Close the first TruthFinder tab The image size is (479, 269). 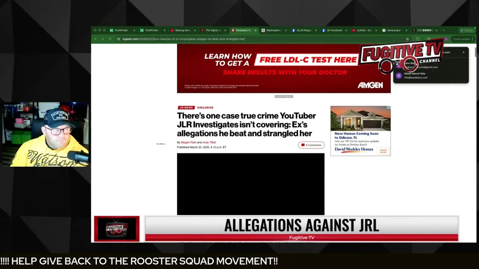(134, 30)
